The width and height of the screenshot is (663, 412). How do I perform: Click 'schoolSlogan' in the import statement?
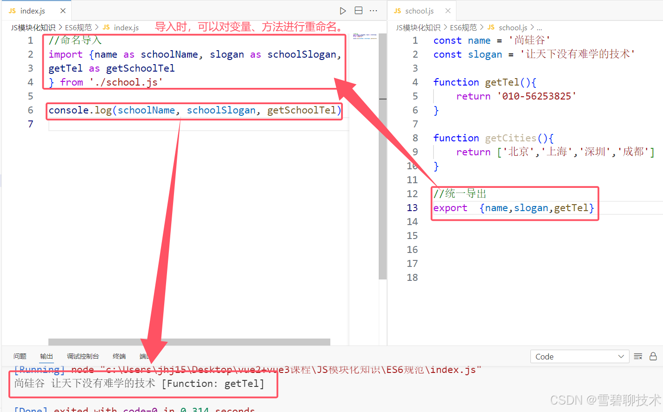click(x=302, y=54)
